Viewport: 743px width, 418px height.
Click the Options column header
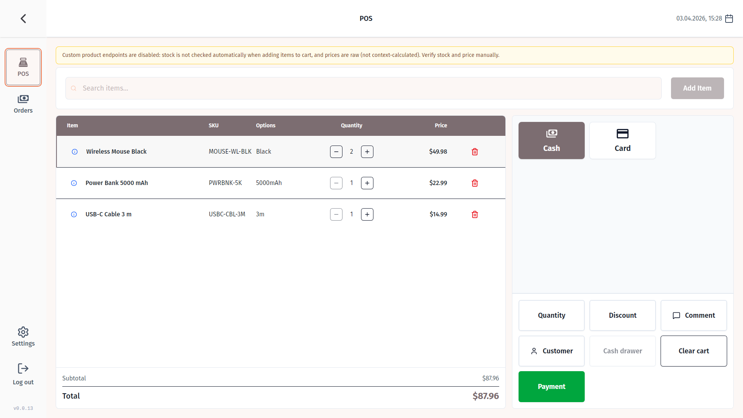265,125
